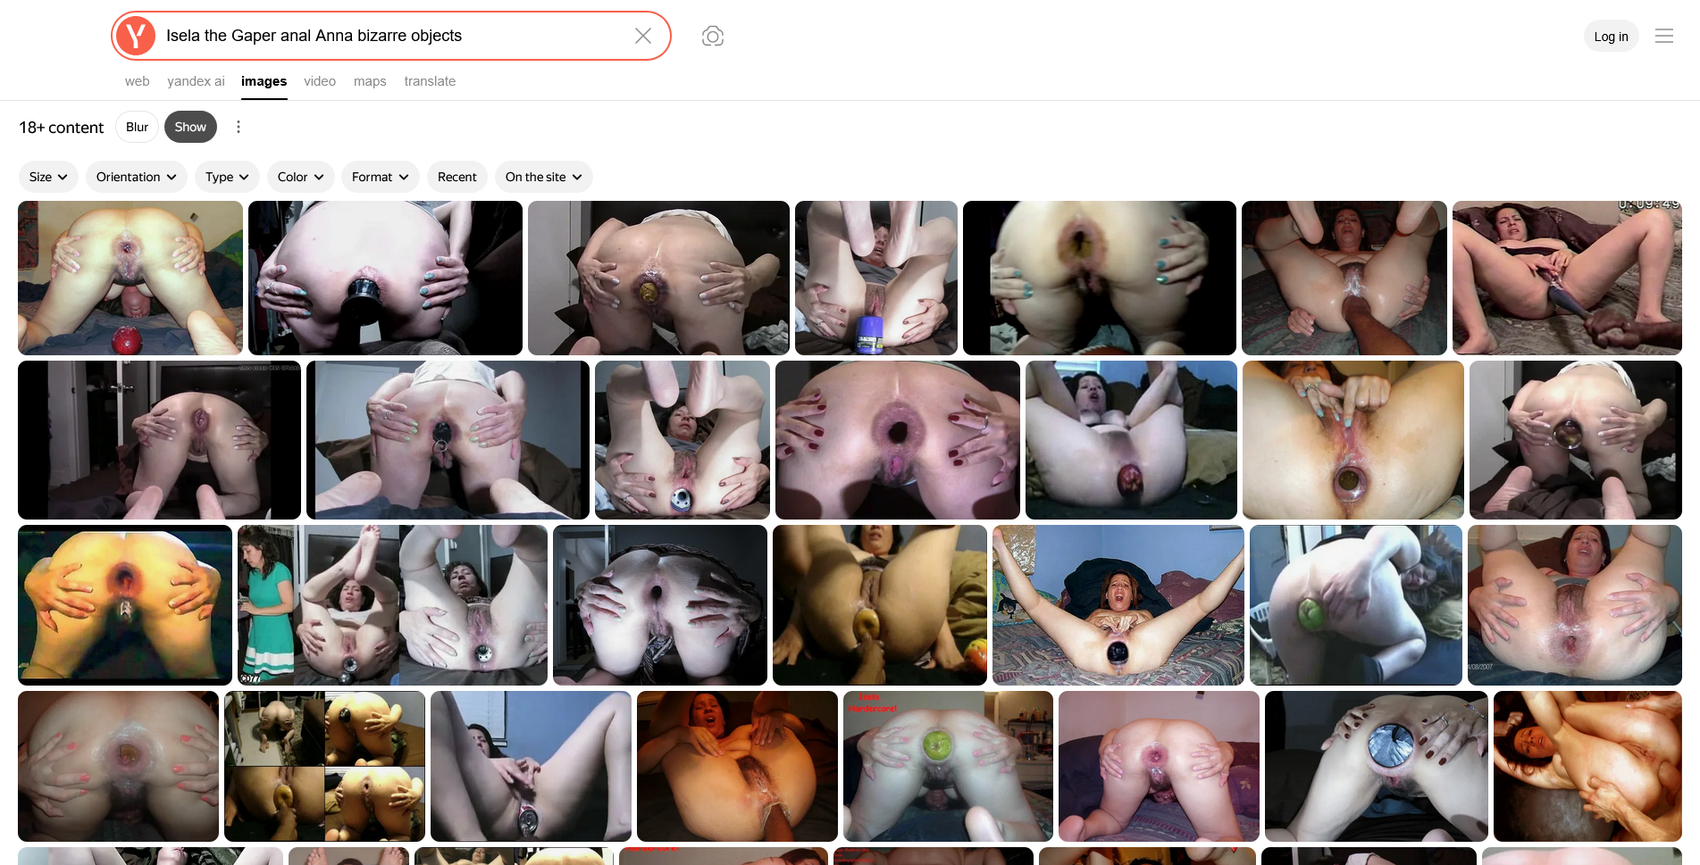Expand the Type filter dropdown

coord(227,177)
